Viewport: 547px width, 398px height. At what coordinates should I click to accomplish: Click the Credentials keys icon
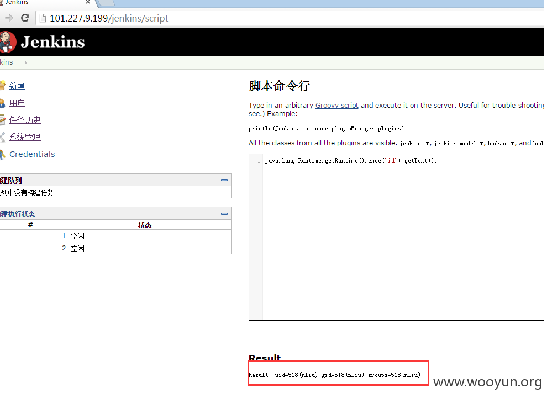pos(2,154)
